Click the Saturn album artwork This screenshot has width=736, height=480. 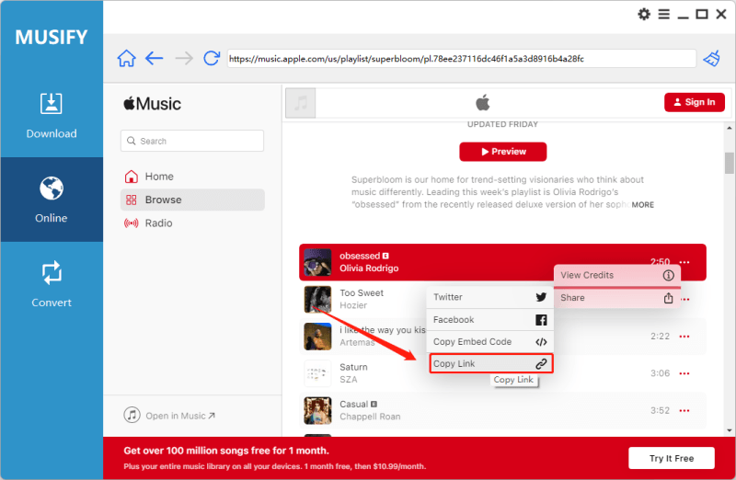317,373
